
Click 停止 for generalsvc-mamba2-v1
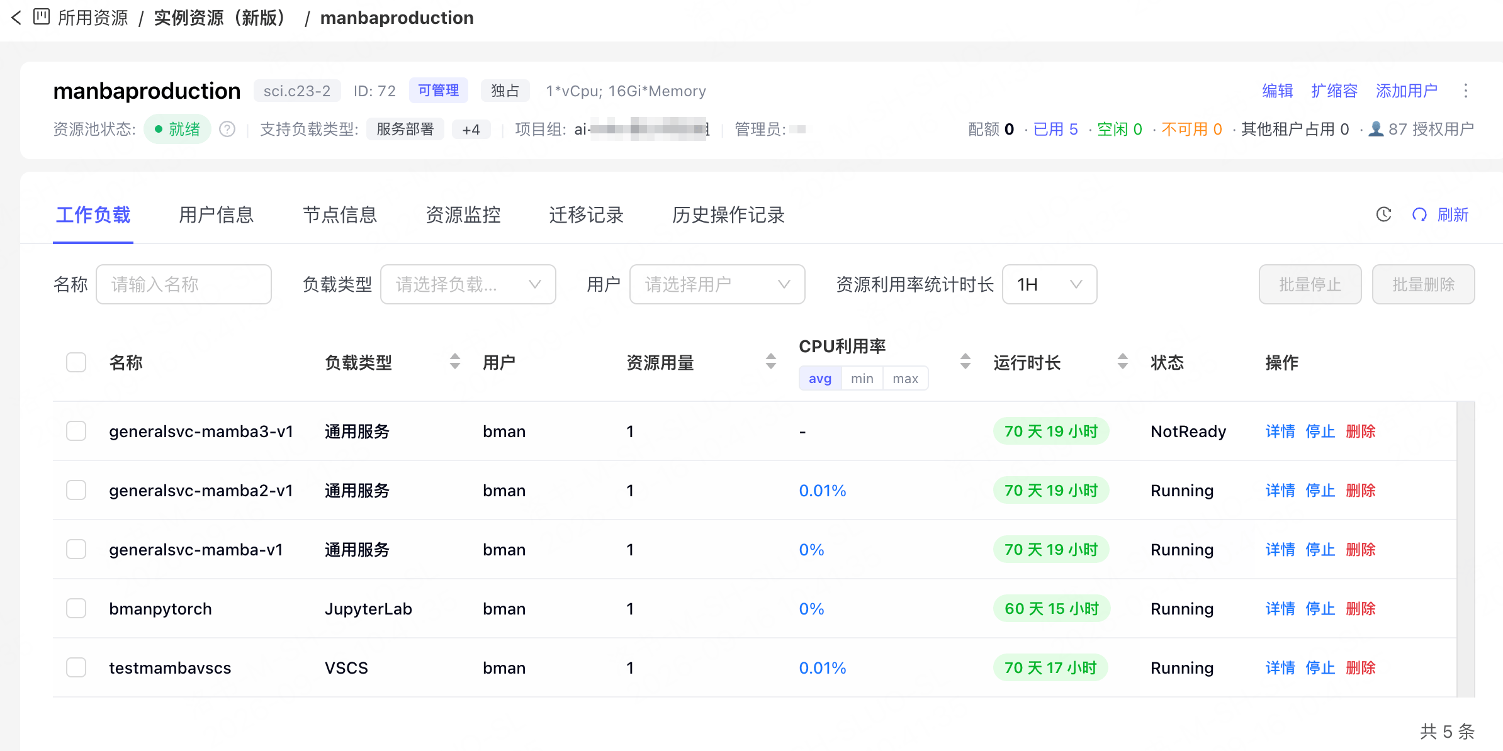1320,491
